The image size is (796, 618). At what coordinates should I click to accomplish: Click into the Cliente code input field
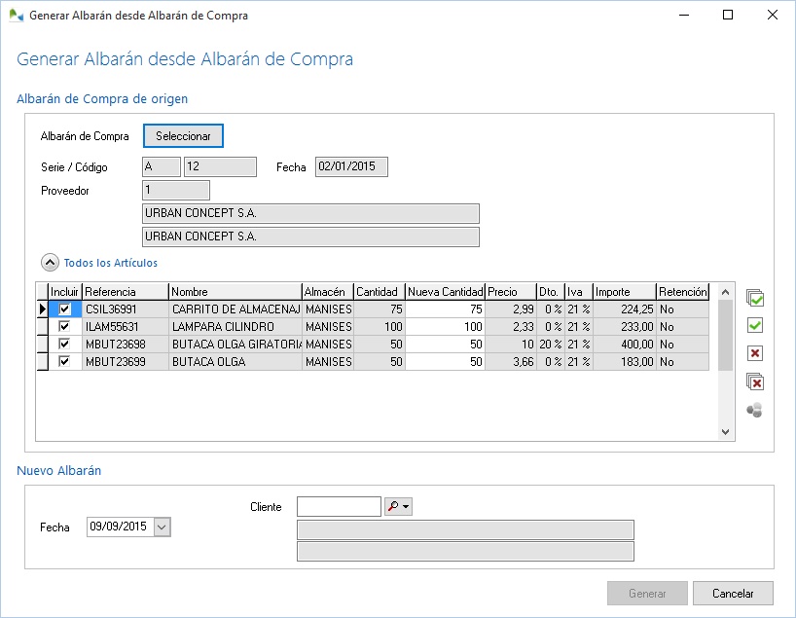pyautogui.click(x=339, y=507)
